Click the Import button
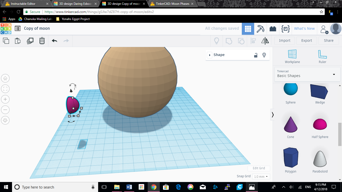The image size is (342, 192). pyautogui.click(x=285, y=41)
